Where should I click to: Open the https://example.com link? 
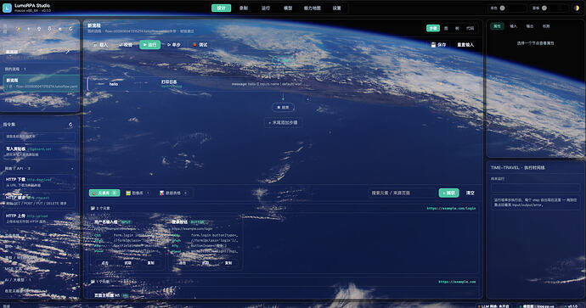click(457, 282)
